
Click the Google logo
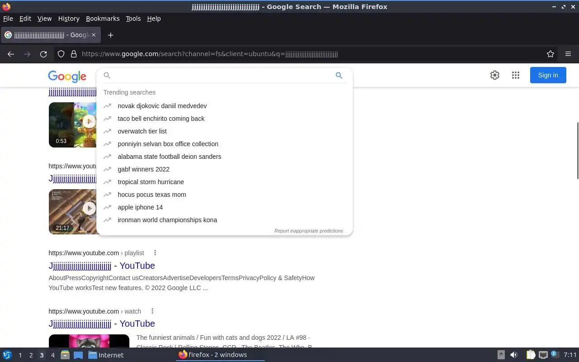67,76
